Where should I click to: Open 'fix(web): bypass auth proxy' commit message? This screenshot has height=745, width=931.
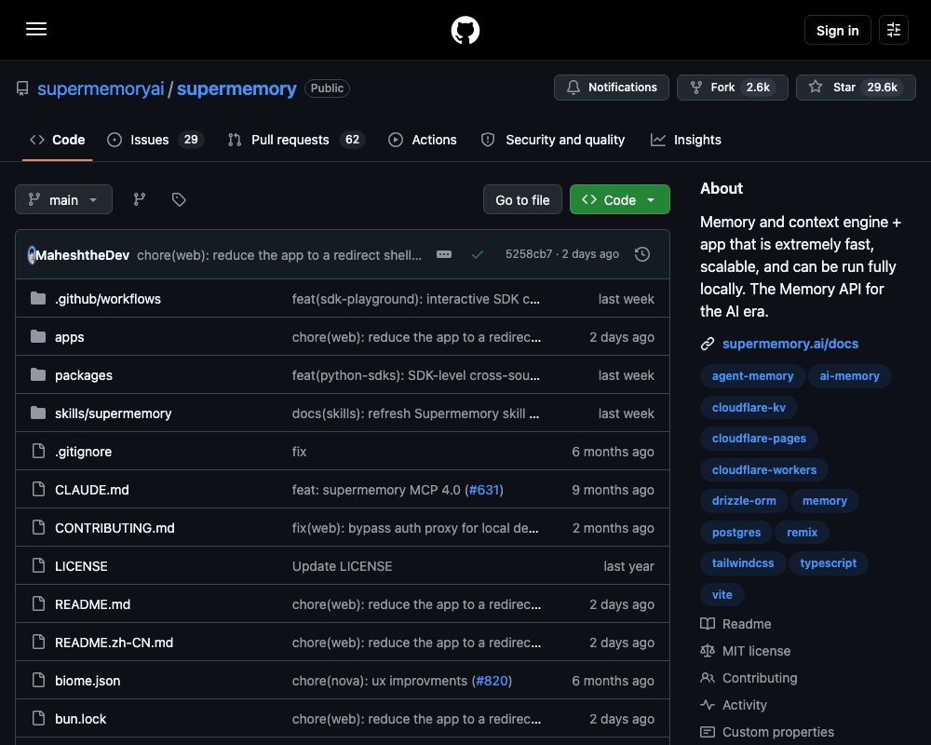pyautogui.click(x=415, y=528)
